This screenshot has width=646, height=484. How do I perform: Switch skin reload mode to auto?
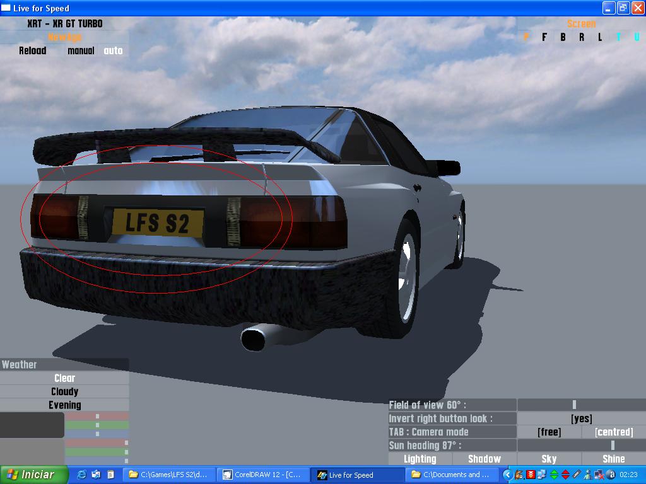(113, 50)
